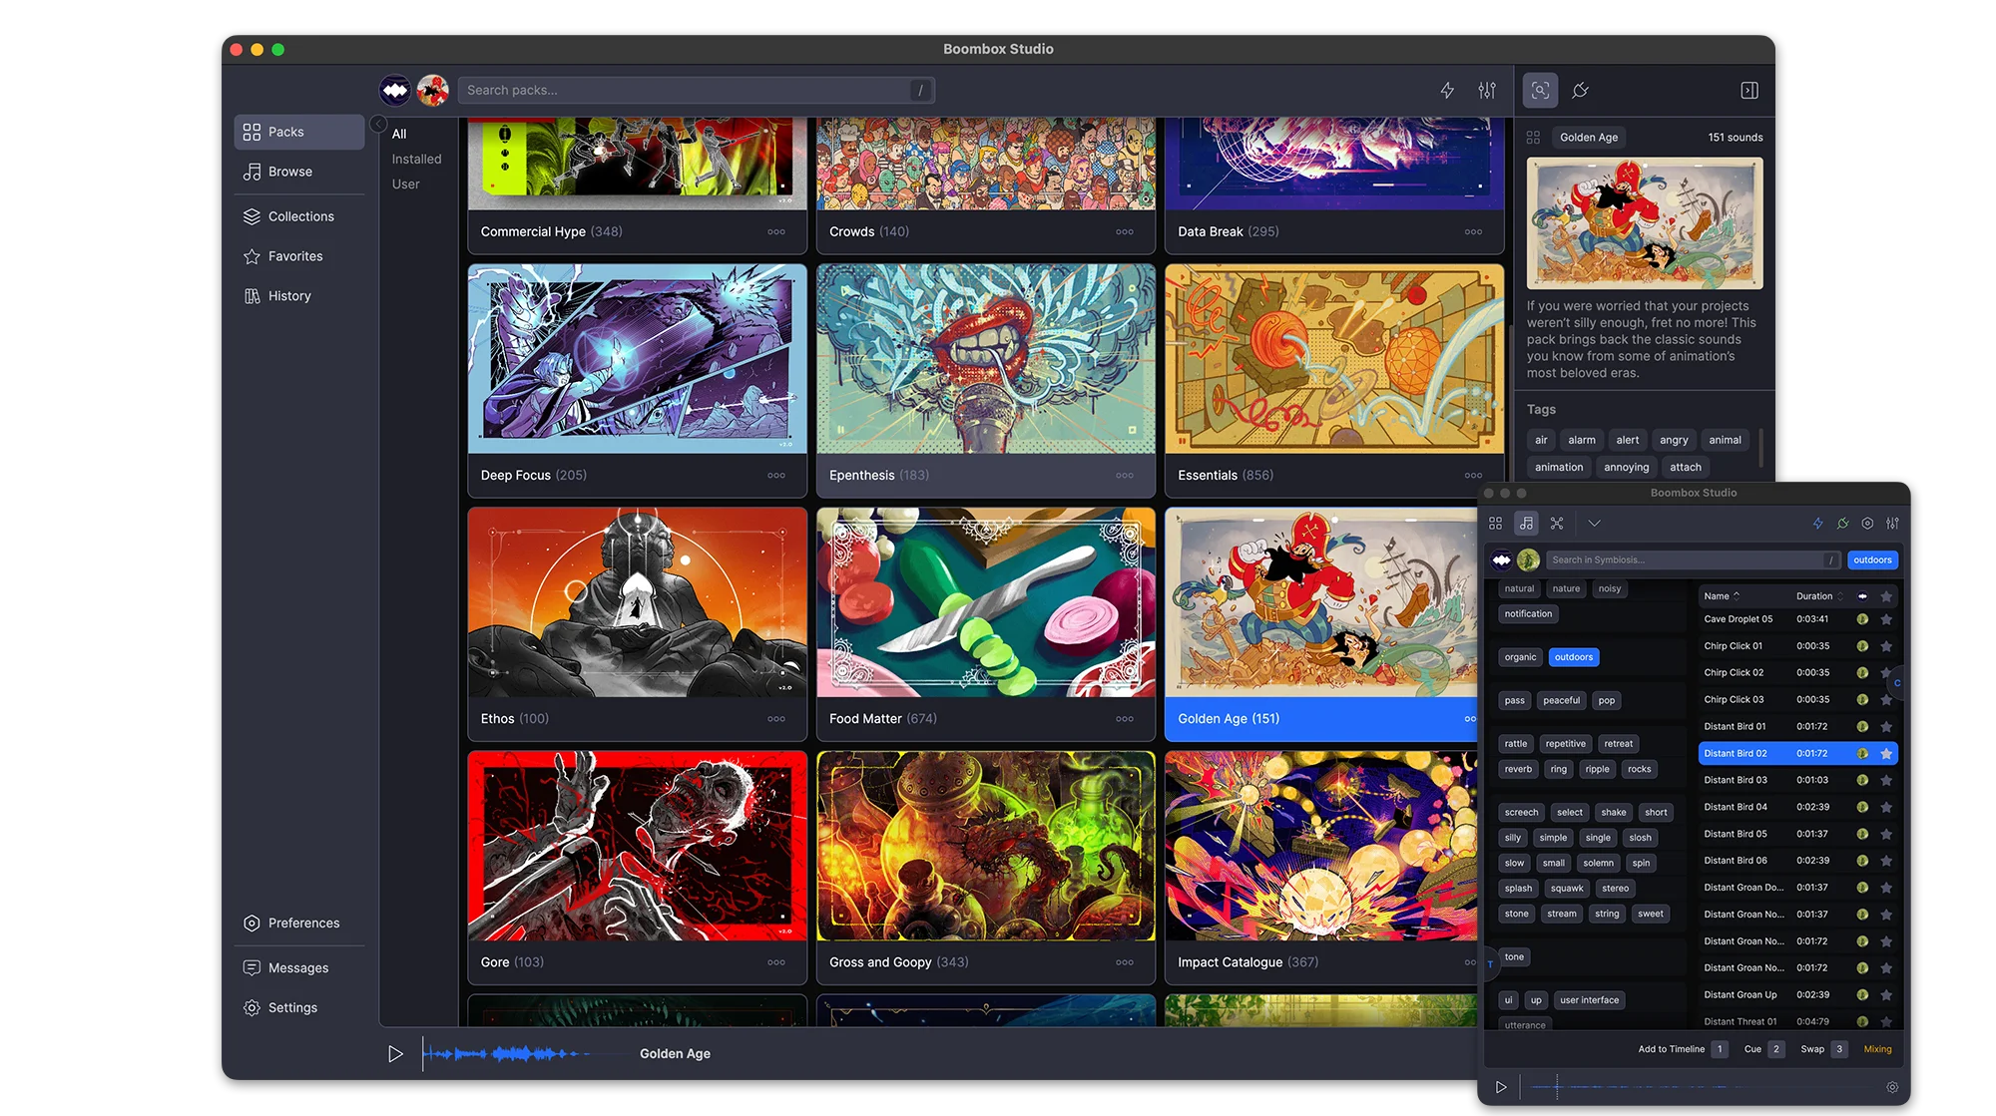
Task: Open Messages in the sidebar
Action: [298, 967]
